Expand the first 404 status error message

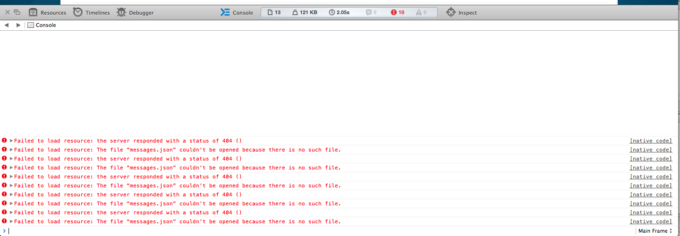(x=11, y=141)
